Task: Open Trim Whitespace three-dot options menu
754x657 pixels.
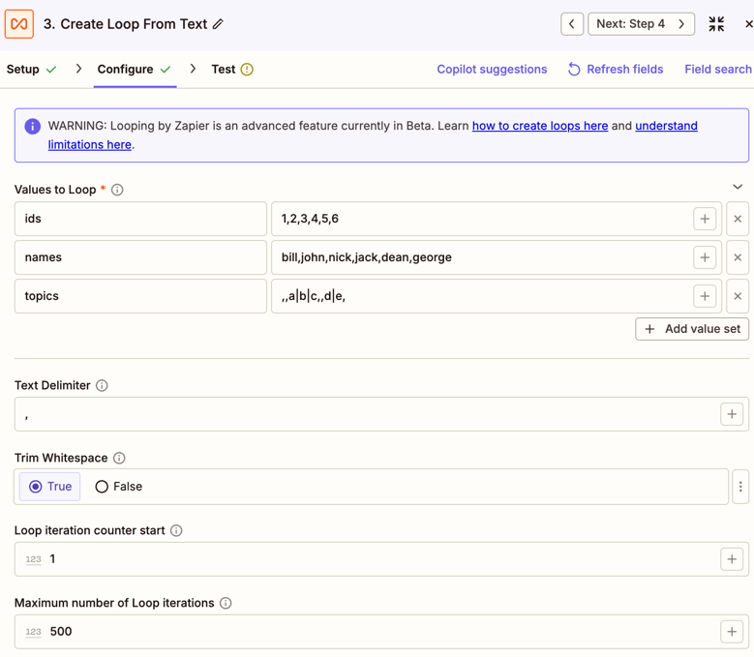Action: (740, 487)
